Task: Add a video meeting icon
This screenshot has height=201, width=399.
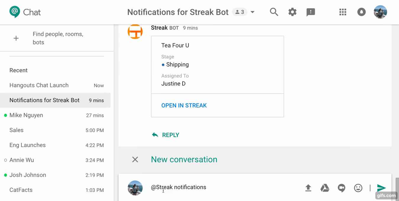Action: (x=342, y=188)
